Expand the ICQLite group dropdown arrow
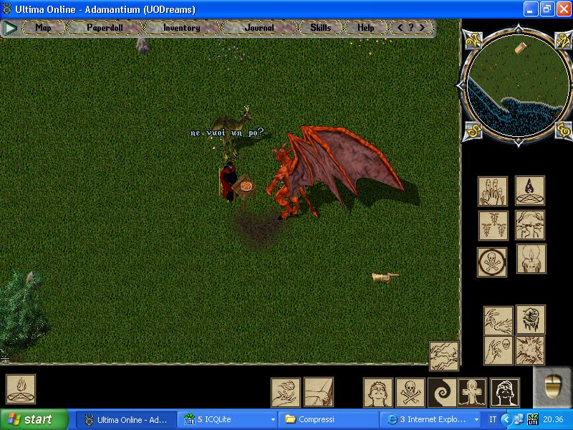Screen dimensions: 573x430 tap(273, 420)
